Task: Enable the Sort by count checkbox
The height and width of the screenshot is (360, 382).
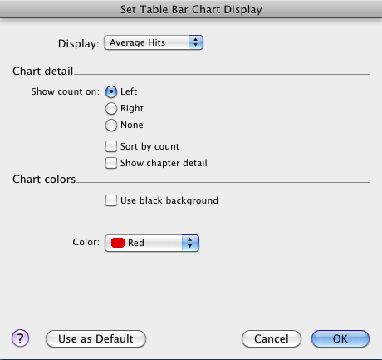Action: 111,146
